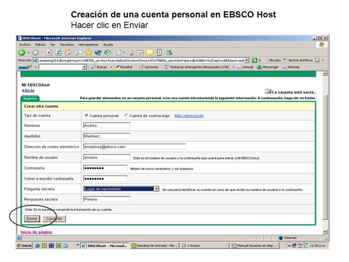The width and height of the screenshot is (349, 262).
Task: Click Resaltar highlighter button
Action: tap(124, 67)
